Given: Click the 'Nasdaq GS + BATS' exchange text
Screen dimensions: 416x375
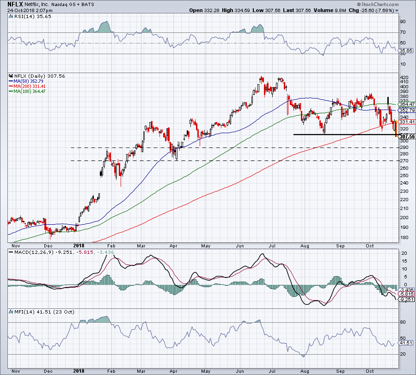Looking at the screenshot, I should 73,5.
